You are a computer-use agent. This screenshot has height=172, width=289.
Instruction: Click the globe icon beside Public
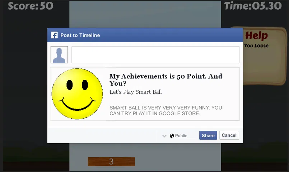172,136
